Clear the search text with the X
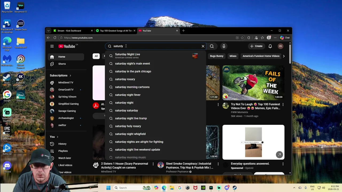342x192 pixels. click(x=203, y=46)
